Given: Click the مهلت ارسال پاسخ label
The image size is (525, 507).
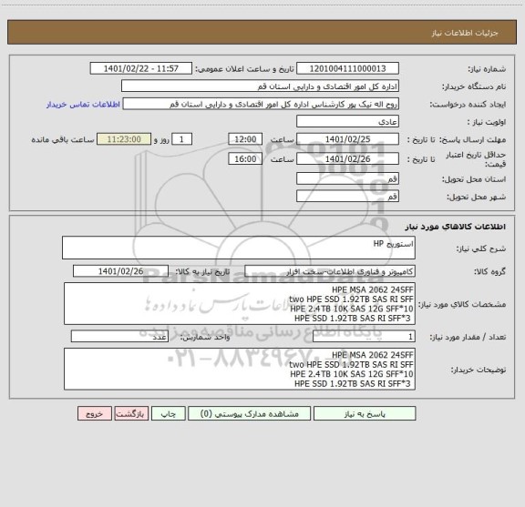Looking at the screenshot, I should (x=472, y=139).
